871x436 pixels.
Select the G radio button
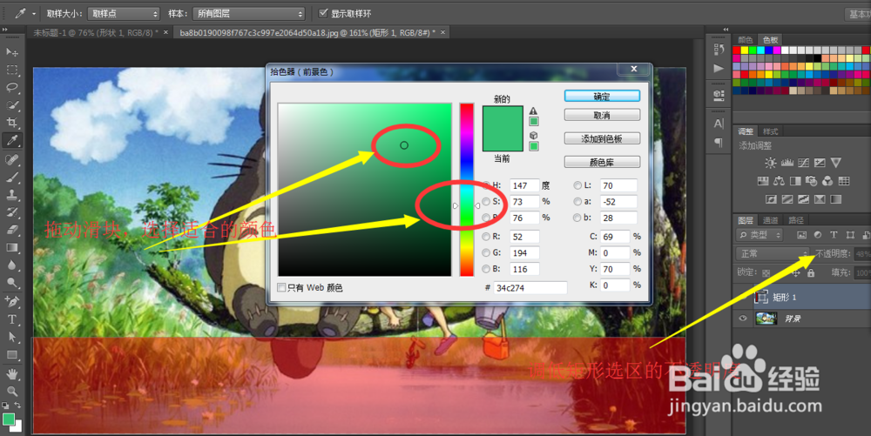(x=487, y=253)
